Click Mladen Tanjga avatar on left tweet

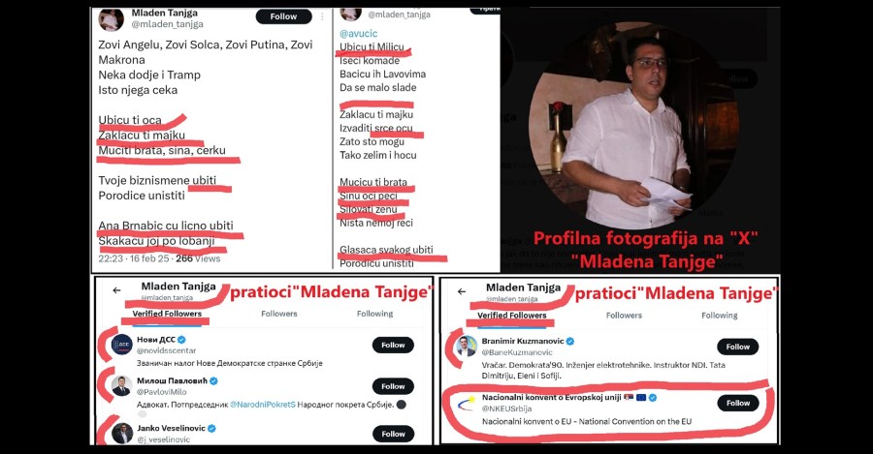[112, 18]
